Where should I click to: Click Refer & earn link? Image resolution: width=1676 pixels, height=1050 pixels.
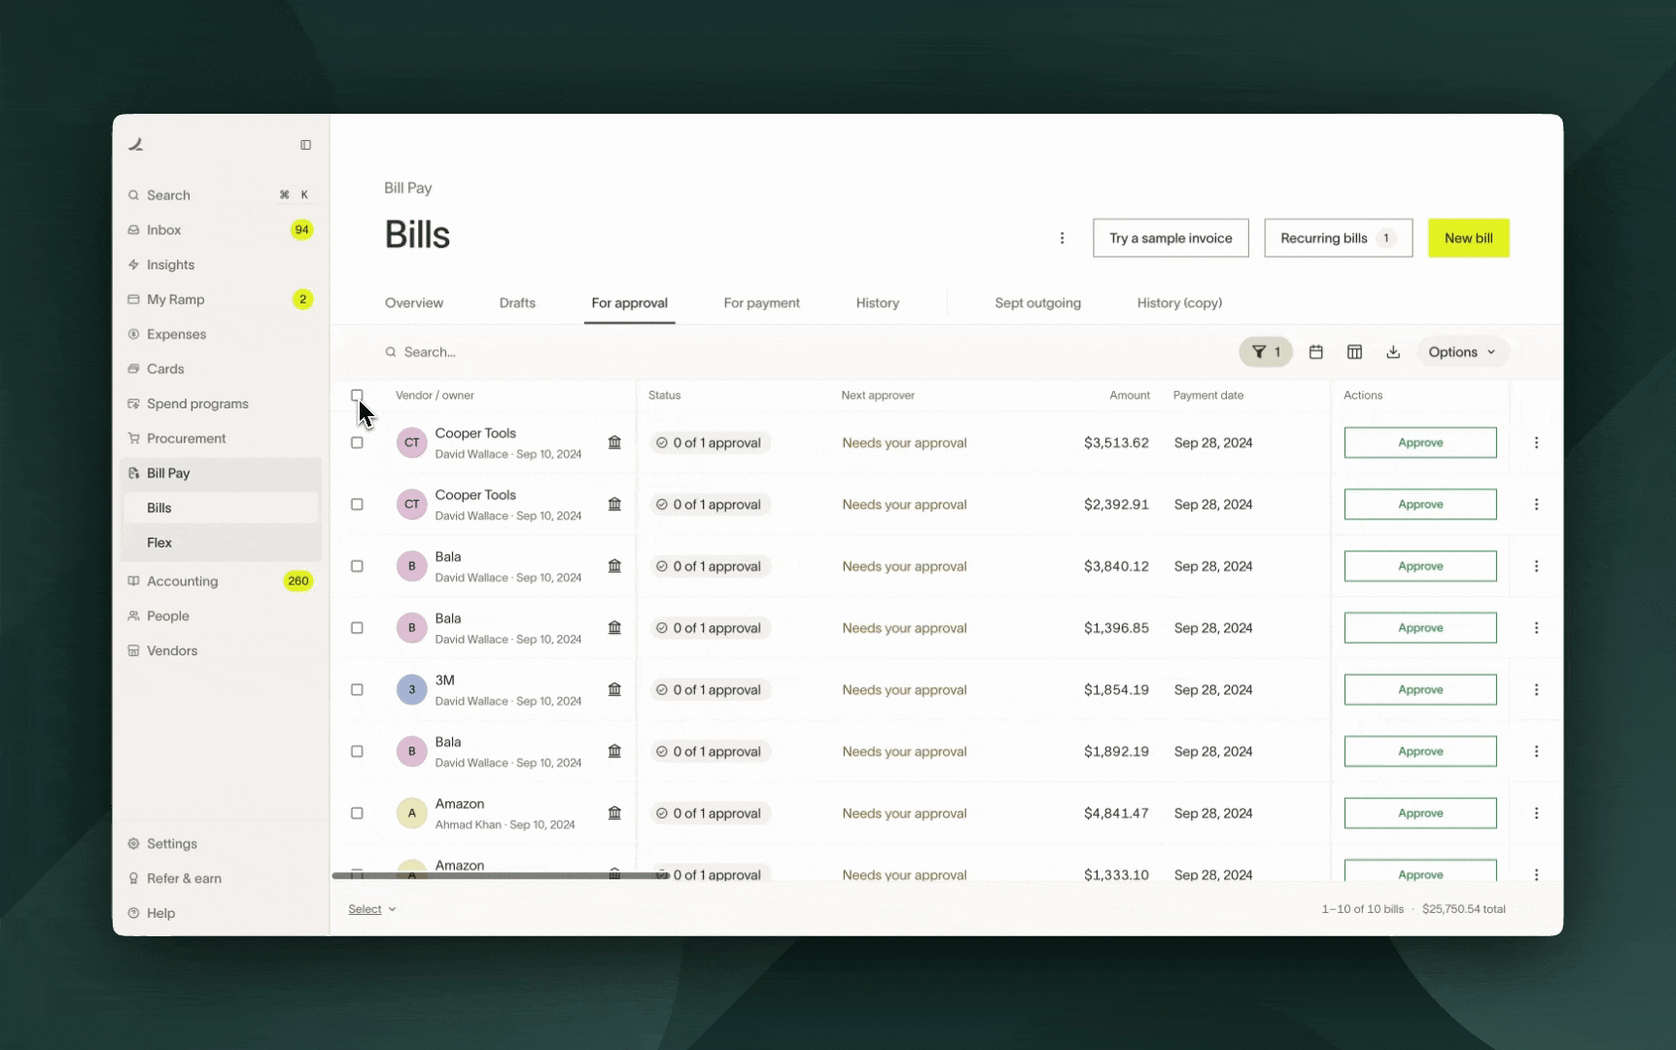(x=221, y=879)
